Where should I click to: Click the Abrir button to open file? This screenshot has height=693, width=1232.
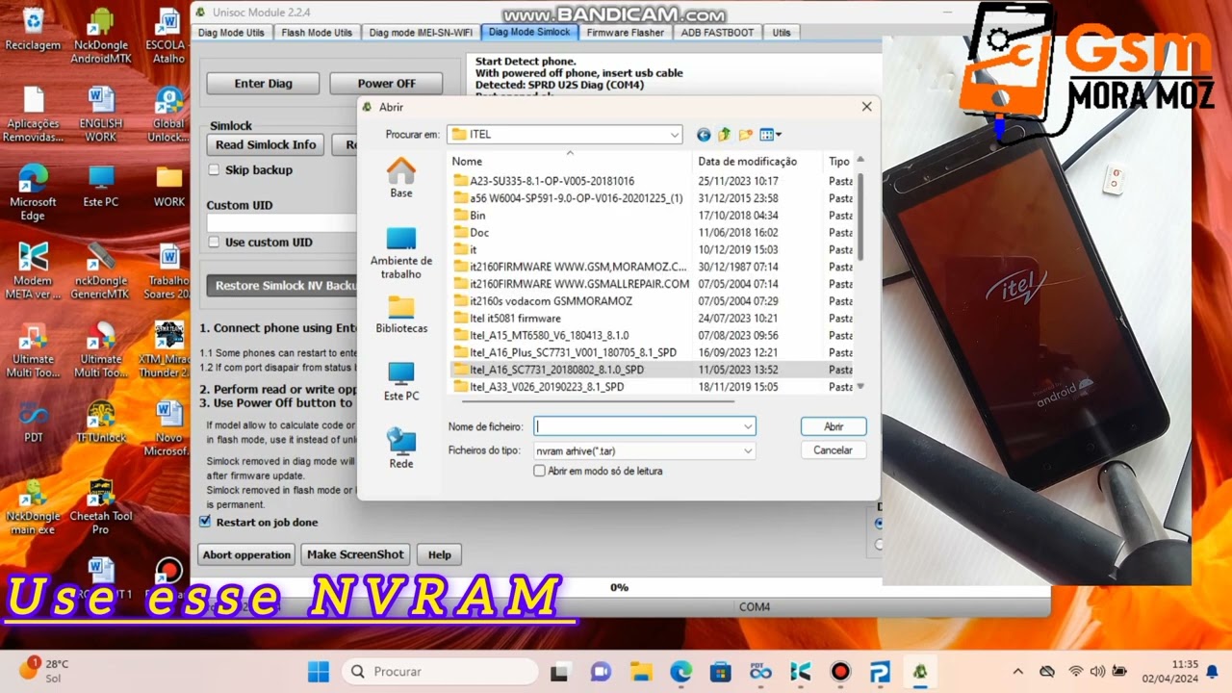click(x=834, y=426)
